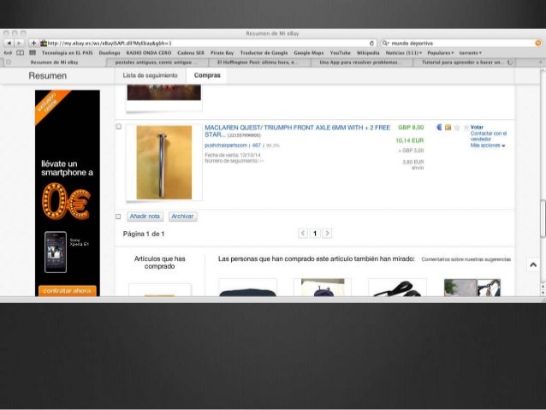
Task: Open Comentarios sobre nuestras sugerencias link
Action: click(466, 259)
